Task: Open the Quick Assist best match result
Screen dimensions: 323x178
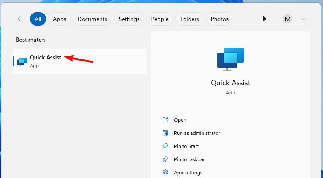Action: pos(80,61)
